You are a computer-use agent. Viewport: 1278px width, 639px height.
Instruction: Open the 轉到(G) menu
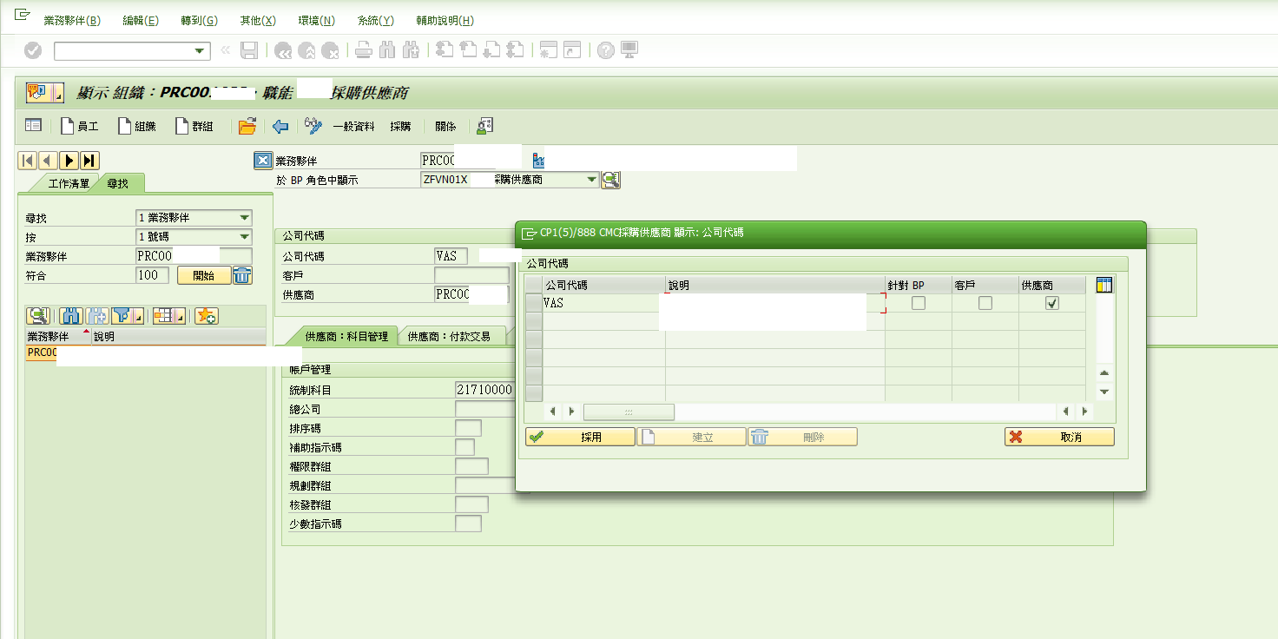[199, 21]
